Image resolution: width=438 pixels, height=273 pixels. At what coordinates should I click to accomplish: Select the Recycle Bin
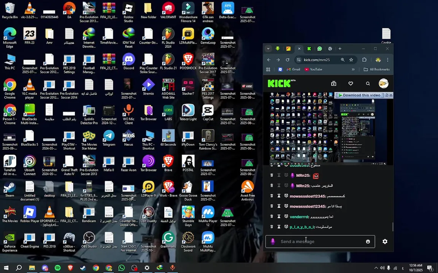point(10,11)
